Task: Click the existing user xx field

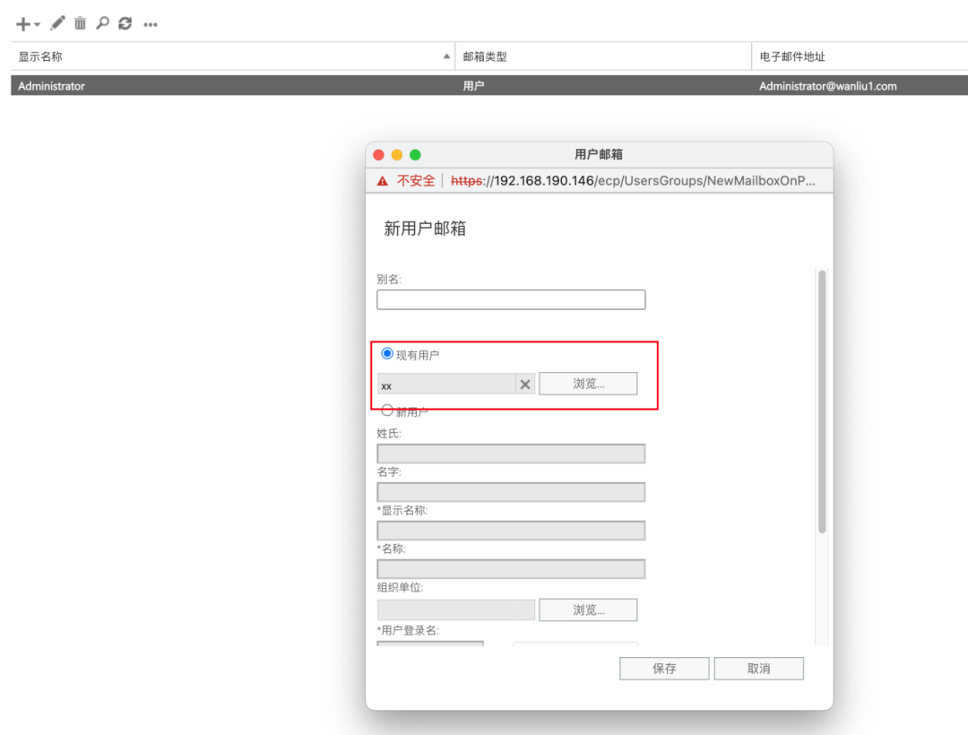Action: [446, 385]
